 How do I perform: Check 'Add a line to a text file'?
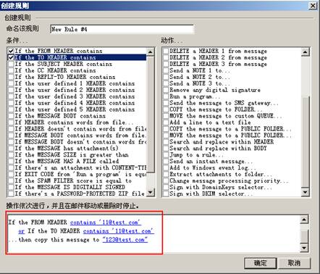coord(166,123)
